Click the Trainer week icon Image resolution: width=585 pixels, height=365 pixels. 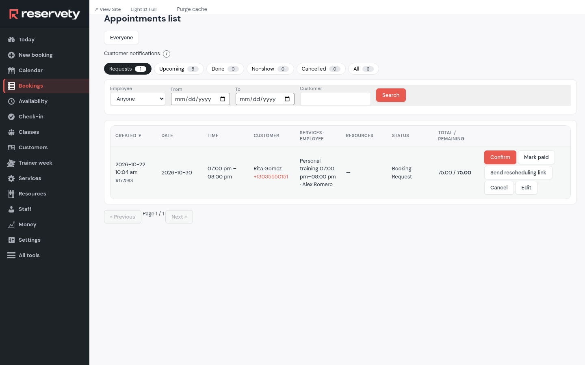pos(11,163)
